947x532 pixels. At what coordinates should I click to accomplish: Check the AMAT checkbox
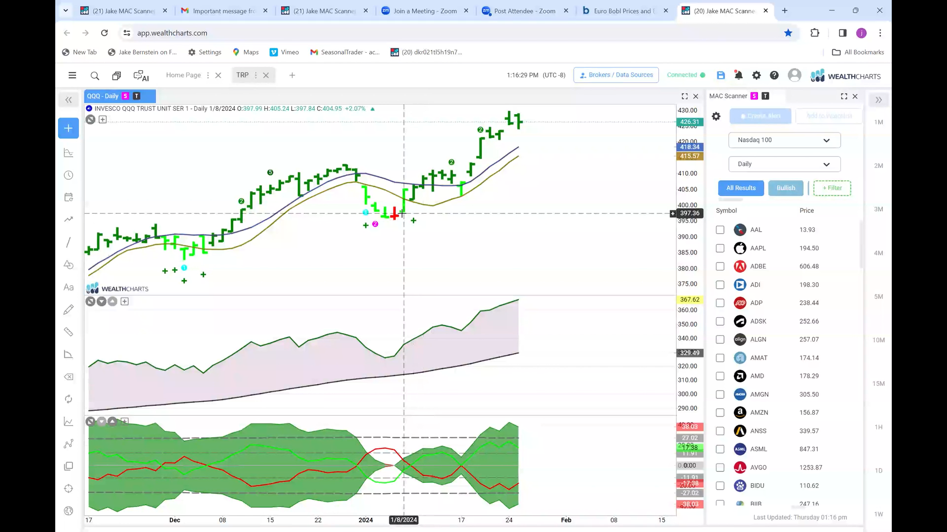[720, 358]
